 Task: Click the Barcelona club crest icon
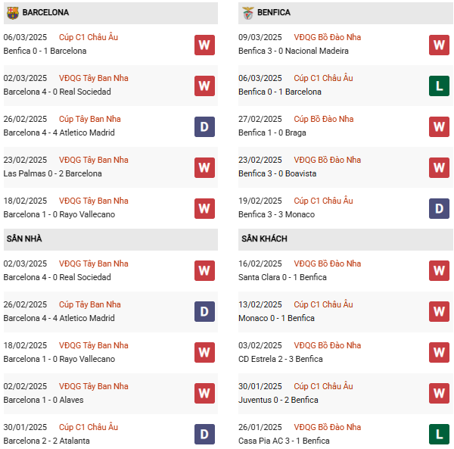pyautogui.click(x=12, y=13)
